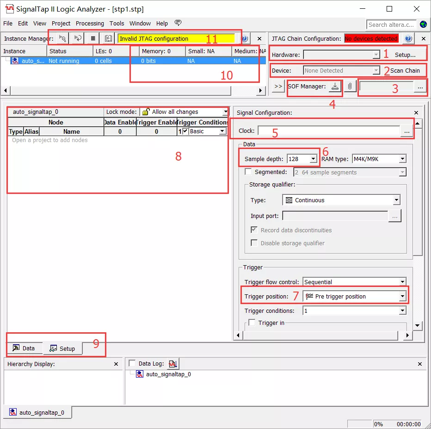Screen dimensions: 431x429
Task: Open the Sample depth dropdown
Action: click(x=313, y=159)
